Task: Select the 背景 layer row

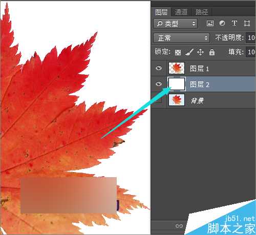Action: point(203,100)
